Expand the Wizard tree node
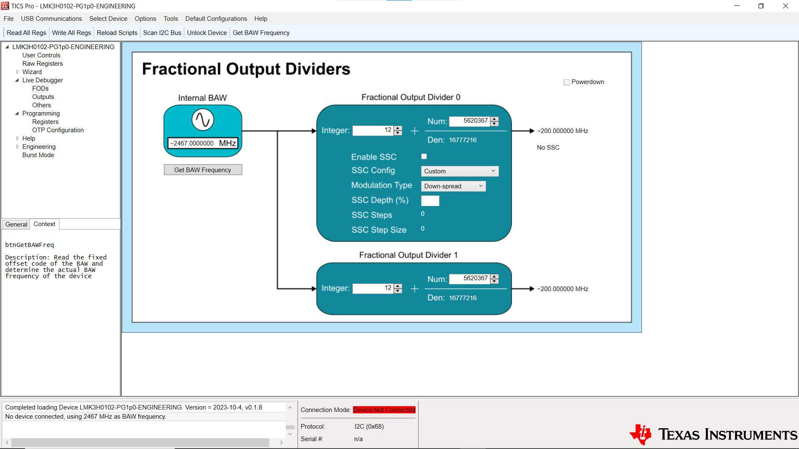The height and width of the screenshot is (449, 799). (17, 72)
